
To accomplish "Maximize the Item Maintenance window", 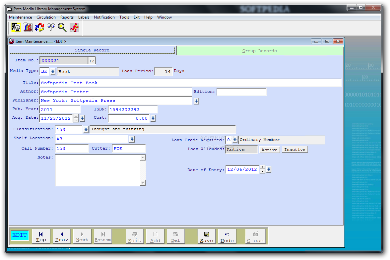I will click(x=327, y=41).
